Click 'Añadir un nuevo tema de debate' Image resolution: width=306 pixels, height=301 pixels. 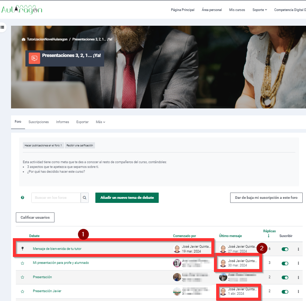coord(127,198)
